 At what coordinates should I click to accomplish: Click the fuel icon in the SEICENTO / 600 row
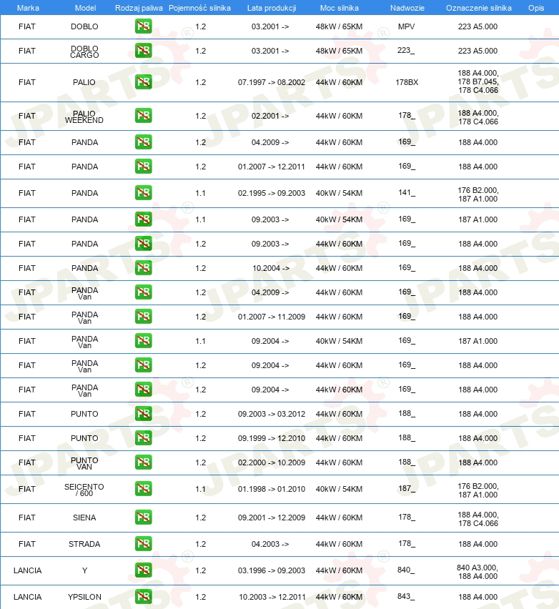(x=144, y=489)
